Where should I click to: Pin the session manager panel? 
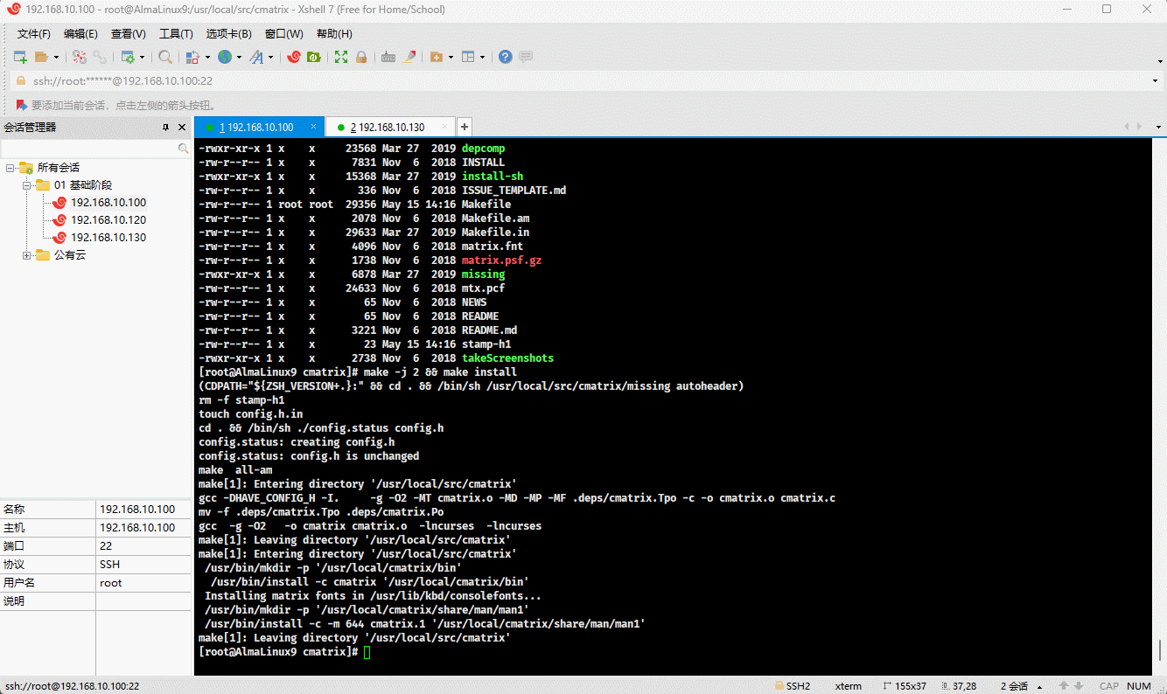pos(166,128)
